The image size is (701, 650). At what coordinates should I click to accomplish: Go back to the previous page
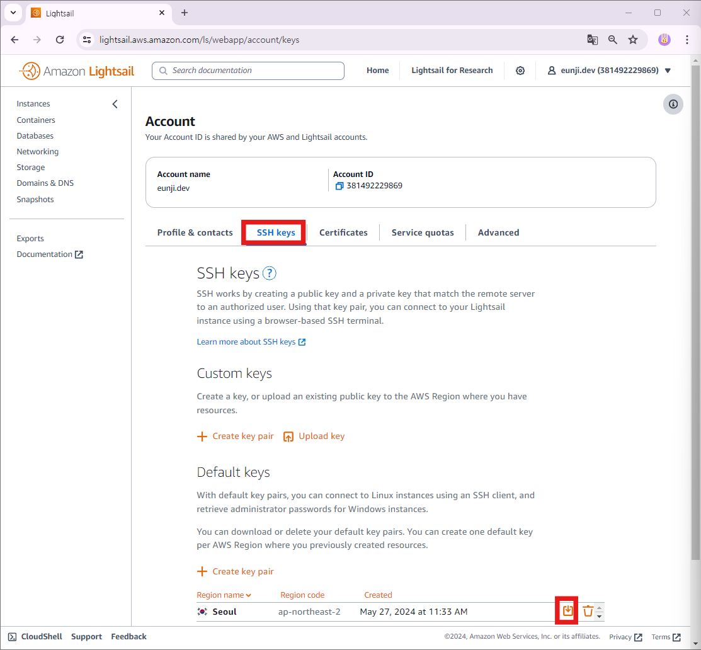coord(14,40)
